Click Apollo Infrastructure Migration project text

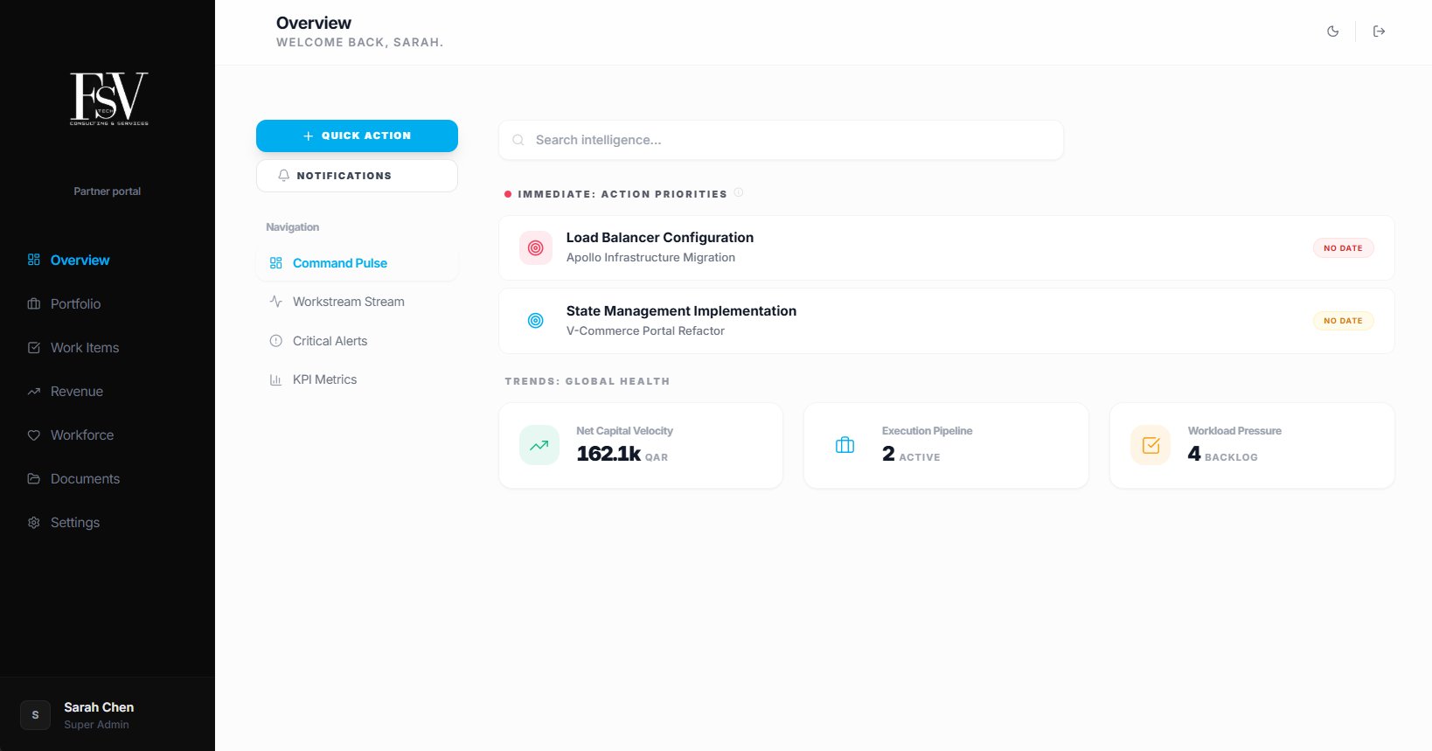[x=650, y=257]
